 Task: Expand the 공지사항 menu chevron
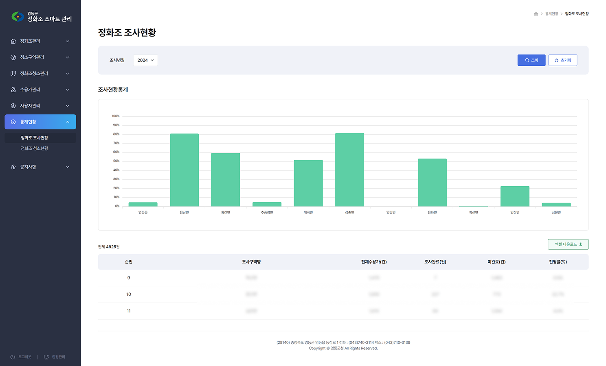click(x=68, y=167)
